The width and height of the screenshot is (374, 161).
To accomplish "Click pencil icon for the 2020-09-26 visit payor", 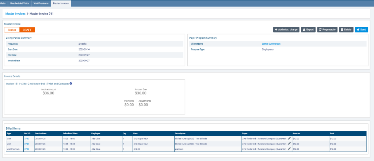I will (x=289, y=144).
